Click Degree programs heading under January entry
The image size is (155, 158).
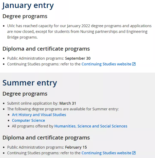coord(25,16)
